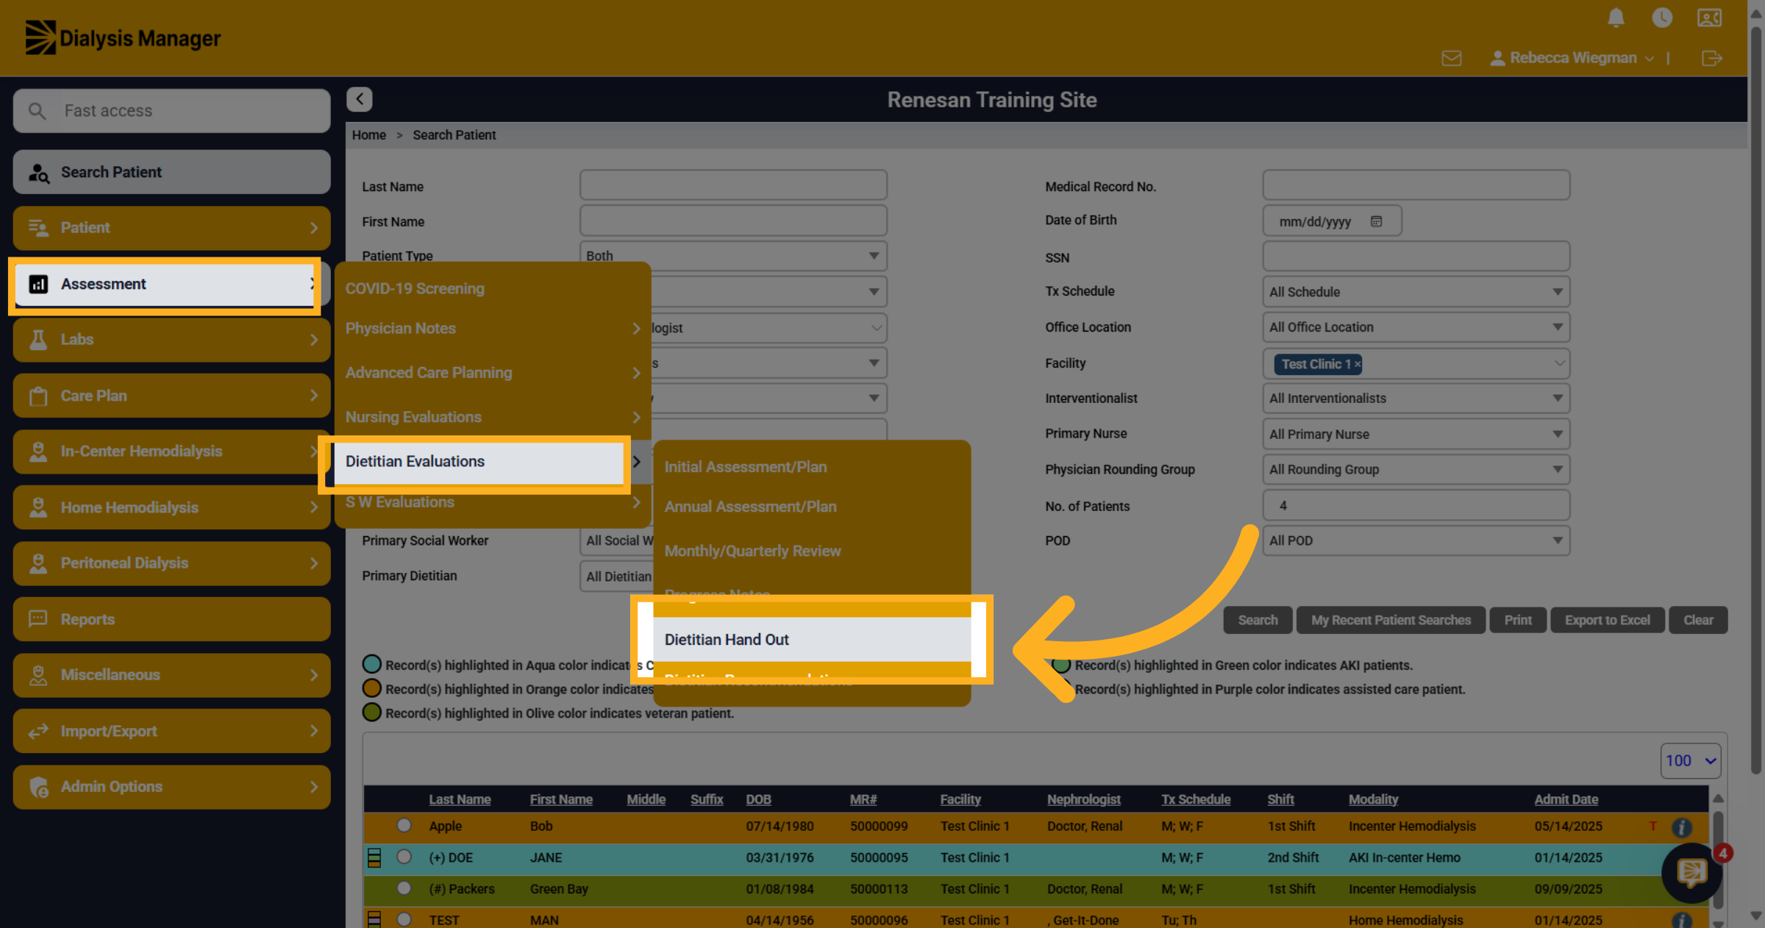Click the info icon for Apple Bob
The height and width of the screenshot is (928, 1765).
[x=1681, y=827]
